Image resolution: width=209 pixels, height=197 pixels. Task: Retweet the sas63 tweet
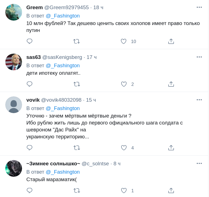[x=77, y=84]
